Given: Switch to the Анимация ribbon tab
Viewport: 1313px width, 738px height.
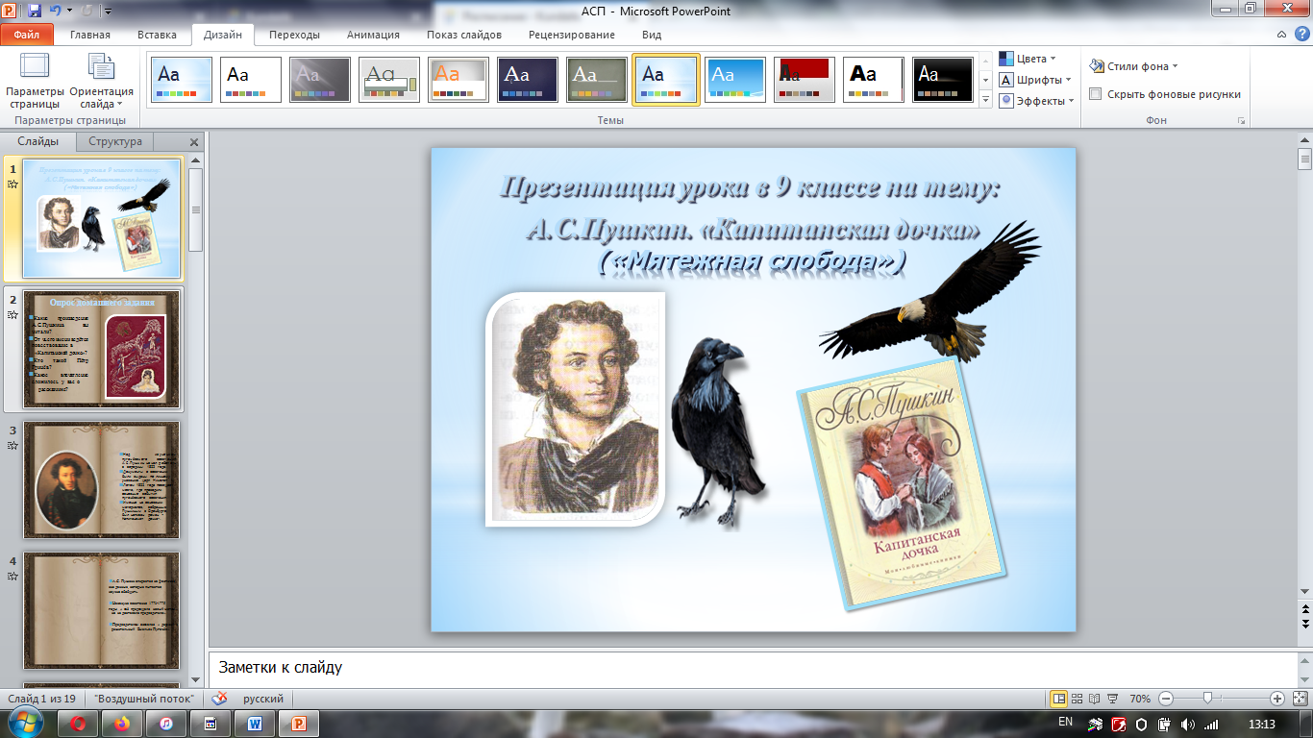Looking at the screenshot, I should coord(374,35).
